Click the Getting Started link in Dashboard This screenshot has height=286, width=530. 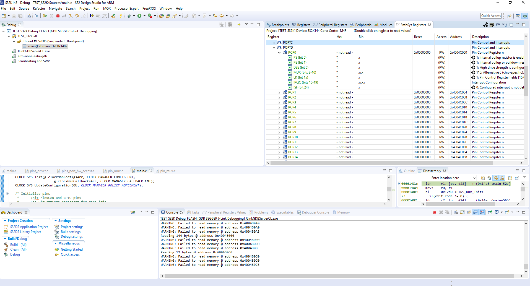click(72, 249)
